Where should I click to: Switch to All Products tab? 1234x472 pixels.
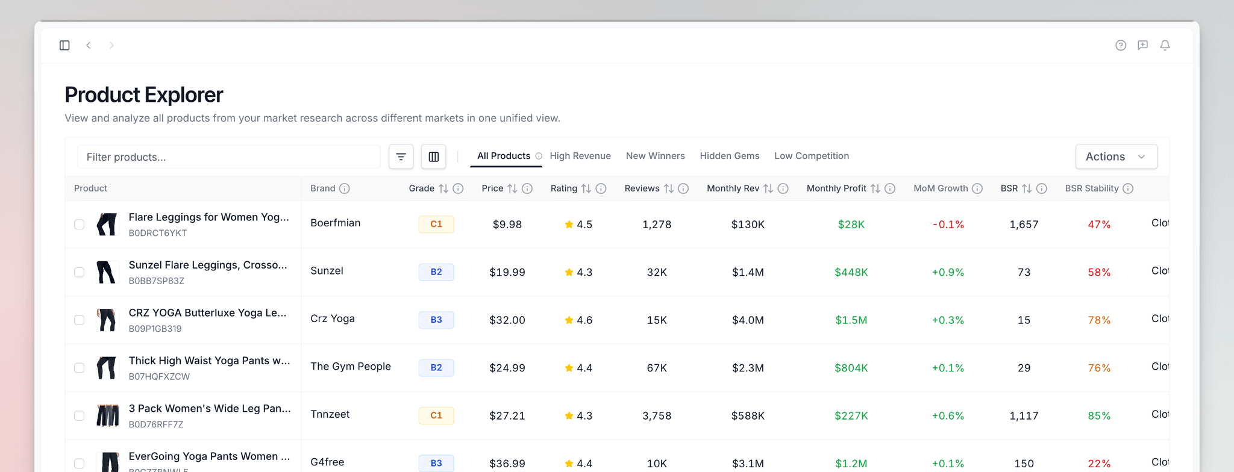coord(504,156)
